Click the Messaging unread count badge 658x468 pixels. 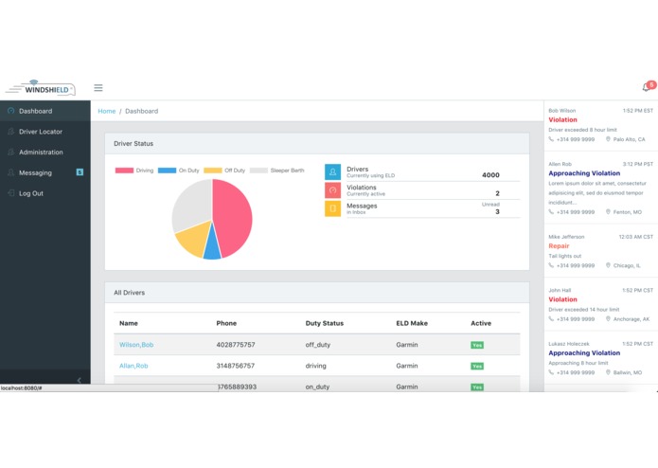pyautogui.click(x=80, y=172)
